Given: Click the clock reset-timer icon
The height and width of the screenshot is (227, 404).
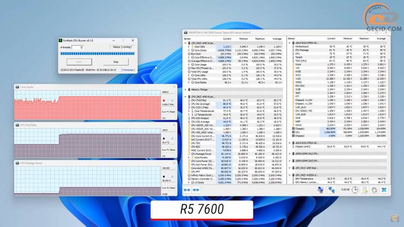Looking at the screenshot, I should point(355,190).
